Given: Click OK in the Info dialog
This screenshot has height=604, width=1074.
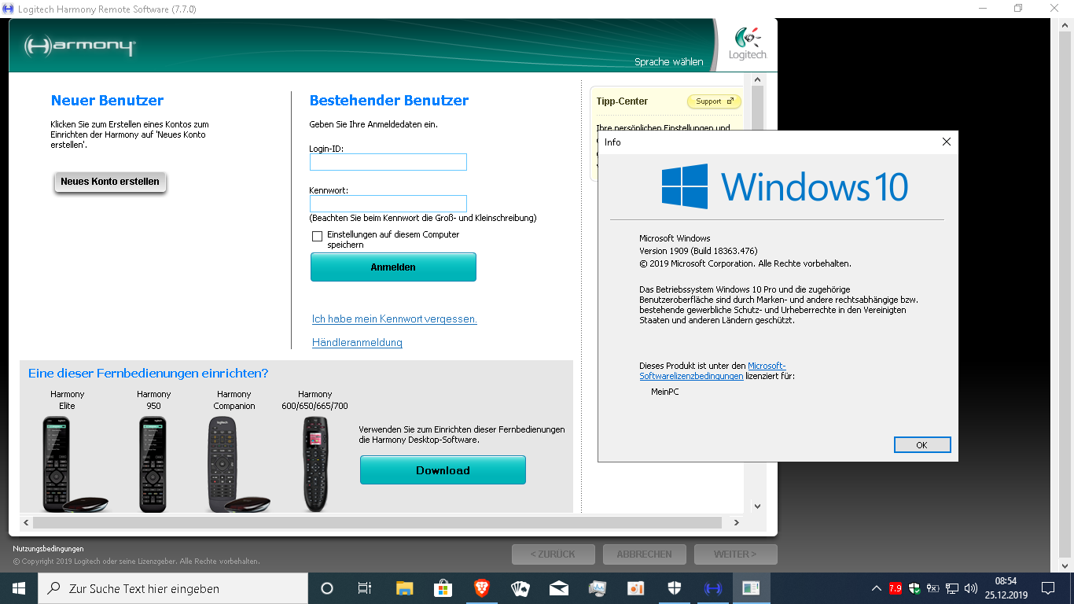Looking at the screenshot, I should tap(922, 445).
